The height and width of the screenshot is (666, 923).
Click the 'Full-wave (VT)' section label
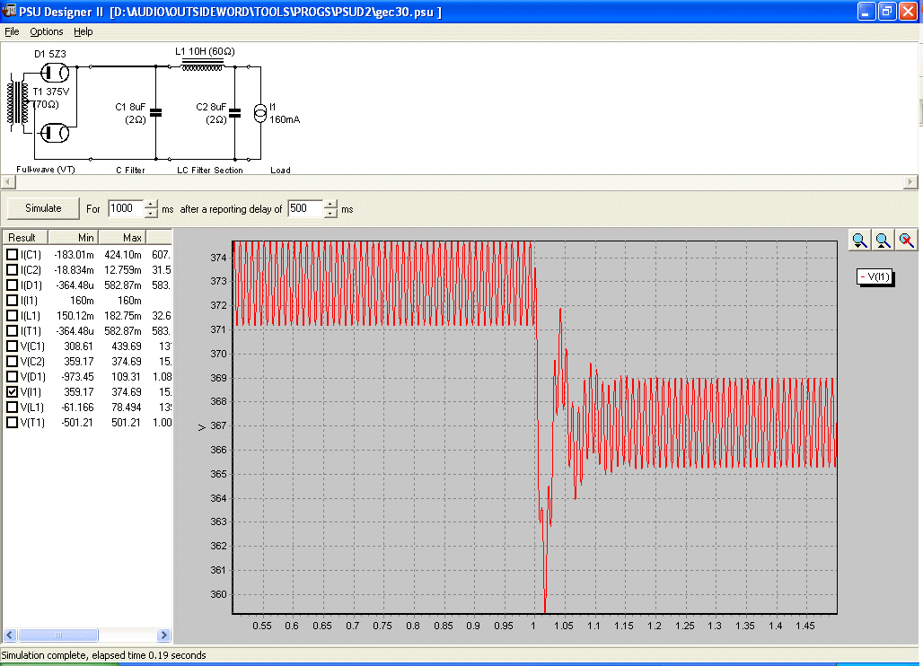click(45, 170)
